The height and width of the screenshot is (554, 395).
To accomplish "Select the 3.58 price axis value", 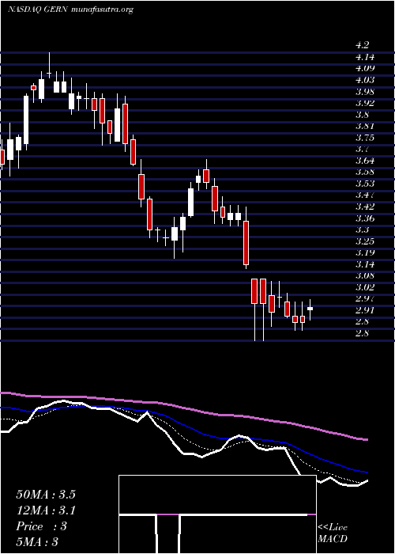I will coord(365,172).
